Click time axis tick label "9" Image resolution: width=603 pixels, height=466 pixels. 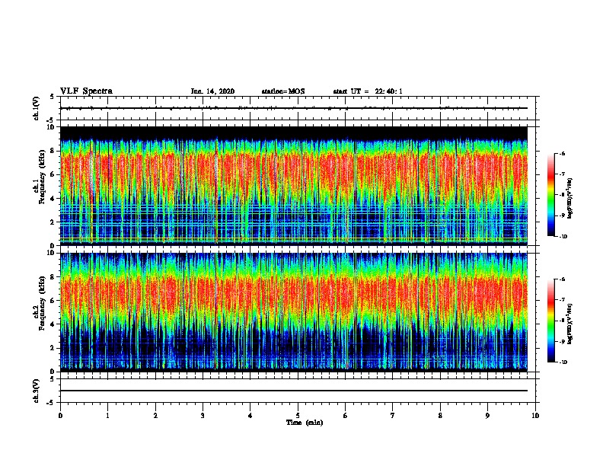pos(487,416)
